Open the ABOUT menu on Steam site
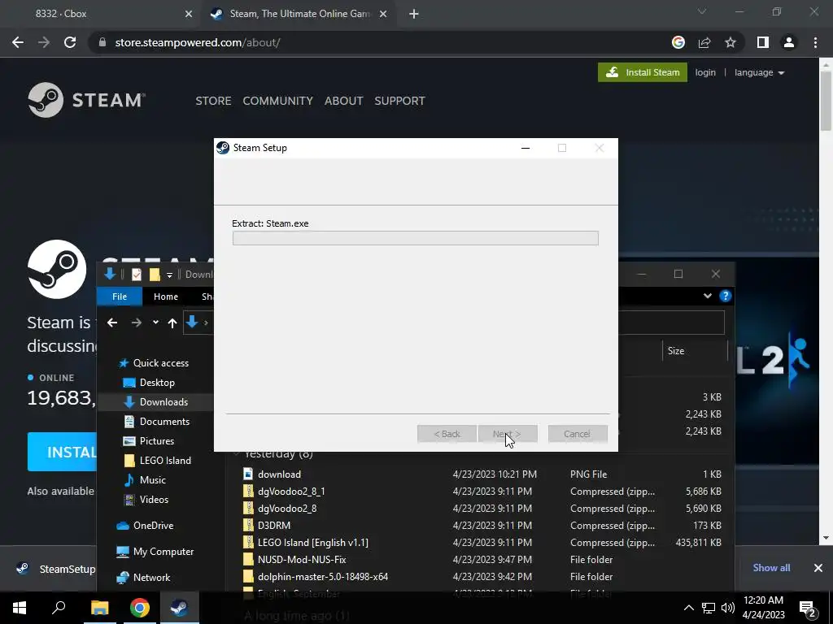 tap(343, 101)
